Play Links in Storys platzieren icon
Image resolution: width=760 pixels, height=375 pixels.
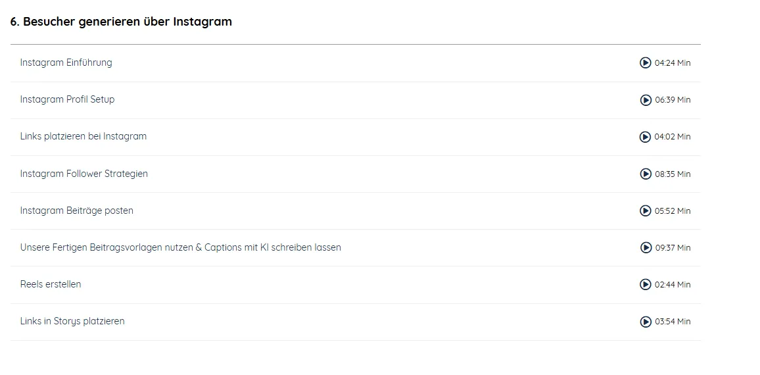pyautogui.click(x=646, y=322)
